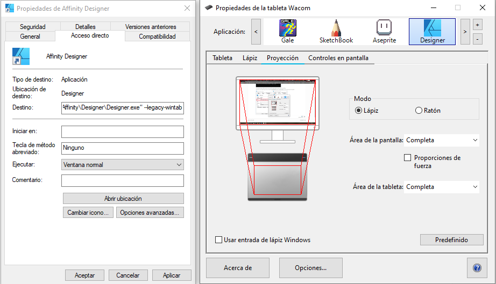The width and height of the screenshot is (496, 284).
Task: Click the Predefinido button
Action: point(451,240)
